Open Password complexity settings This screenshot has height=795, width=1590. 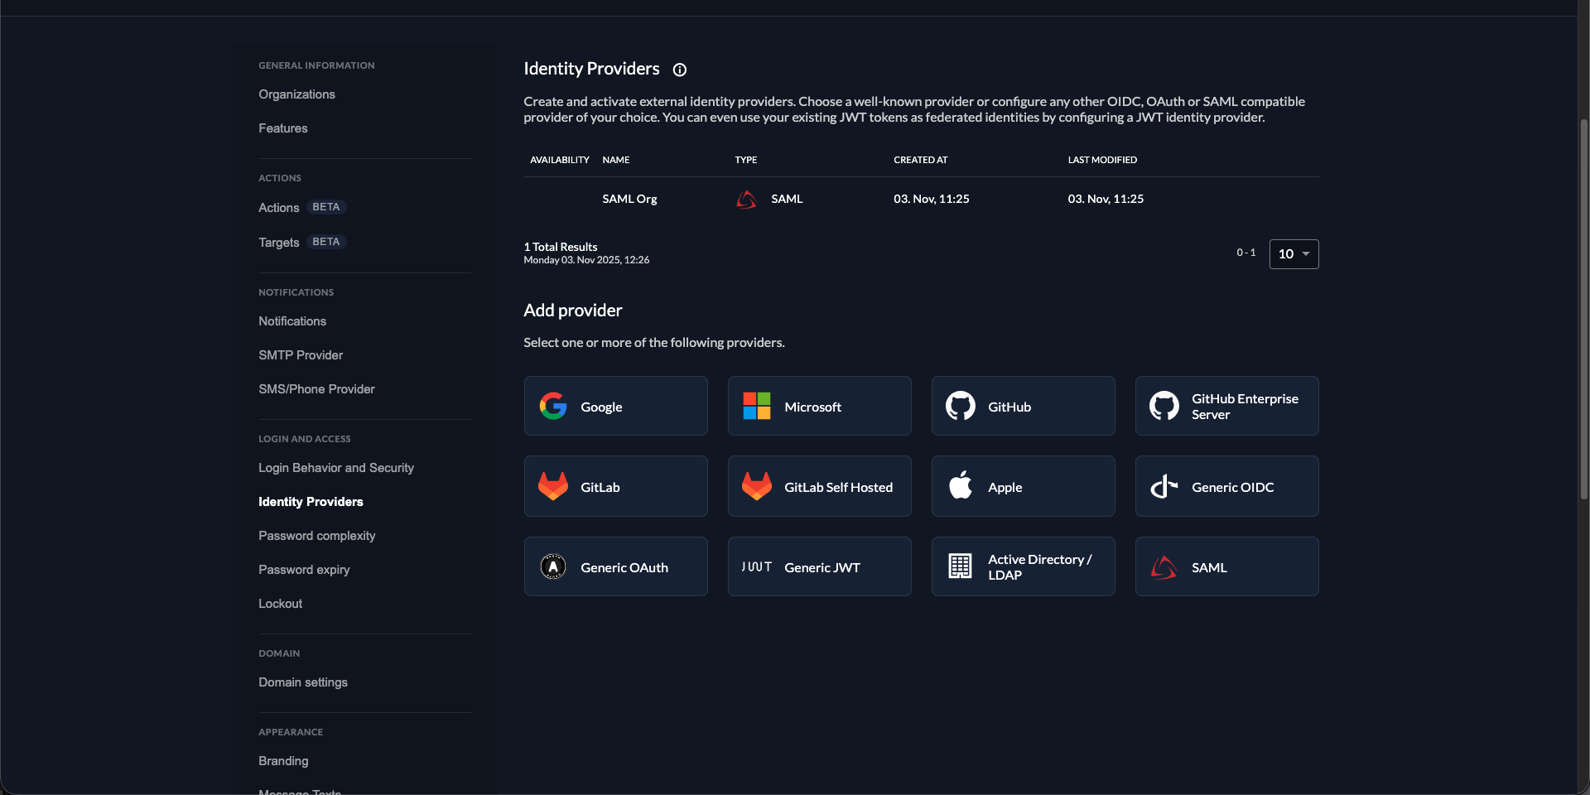pos(317,536)
